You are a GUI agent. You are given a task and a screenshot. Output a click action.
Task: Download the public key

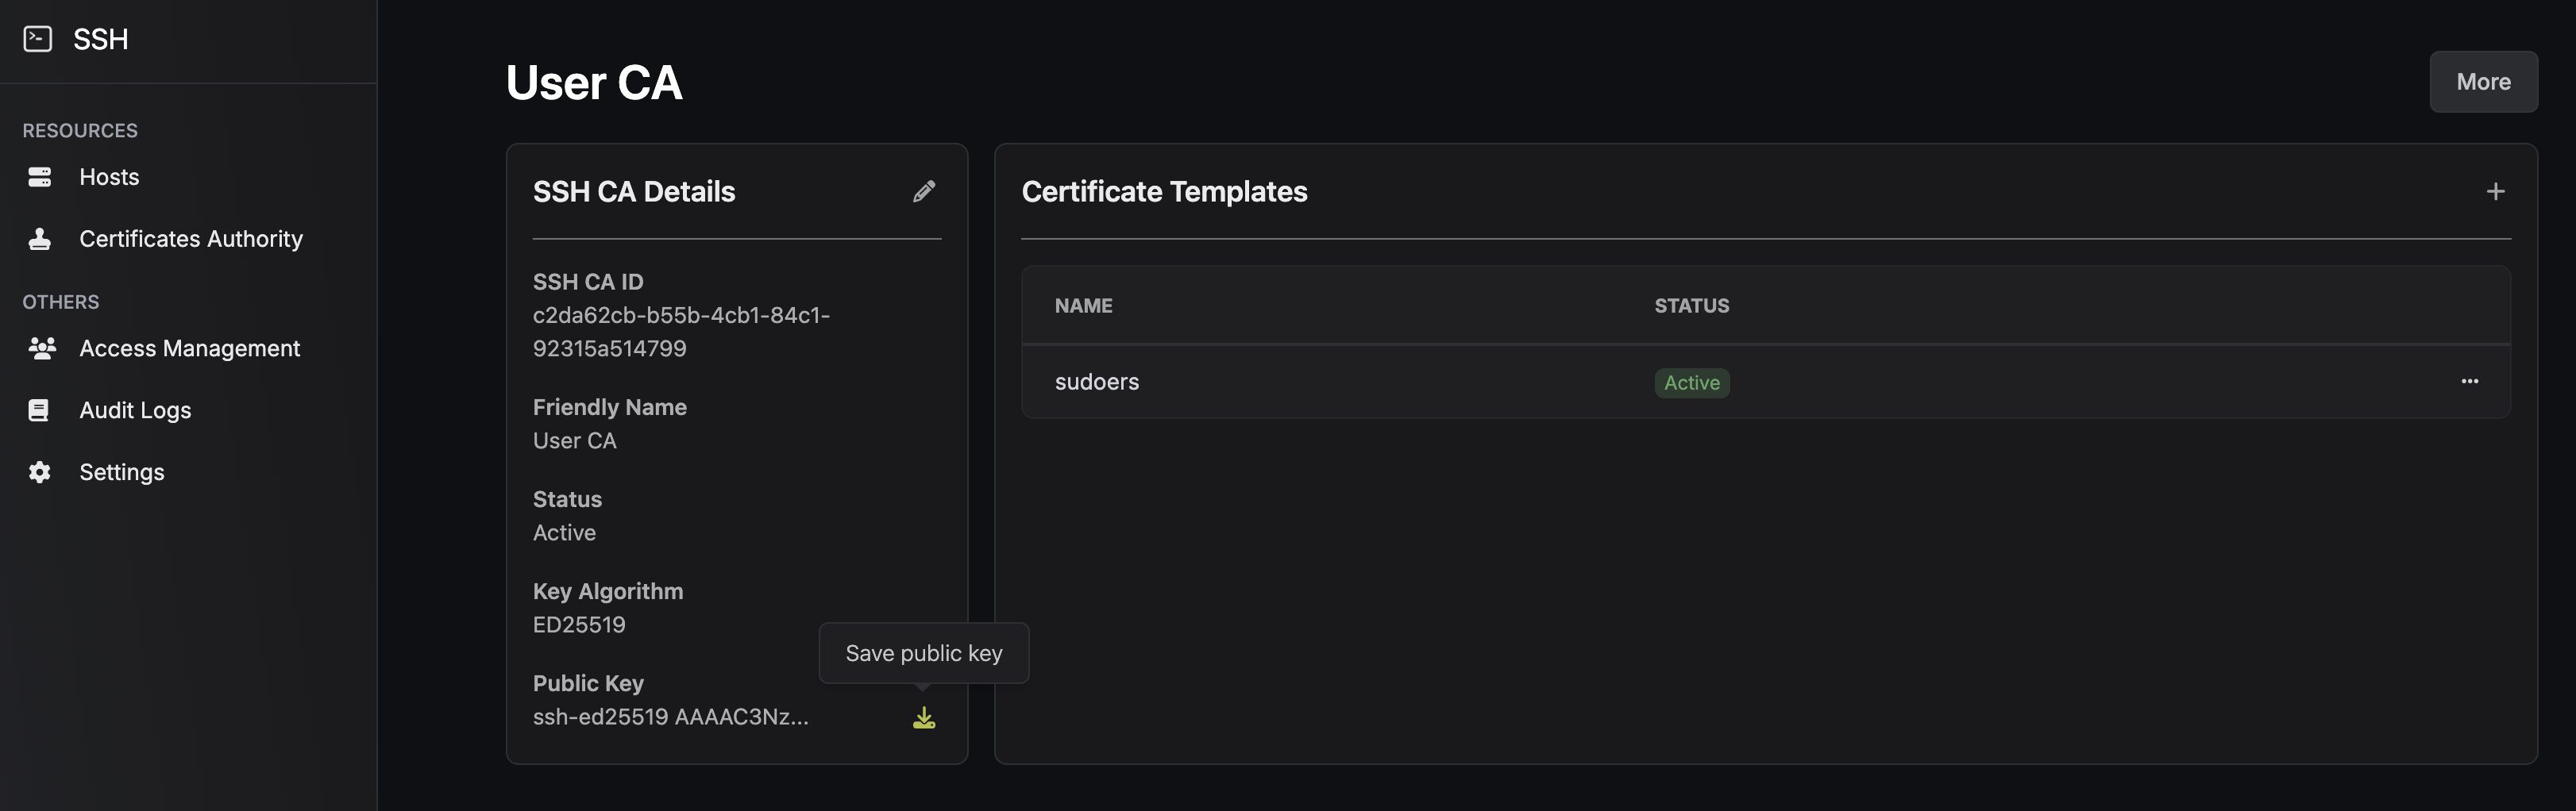coord(924,718)
